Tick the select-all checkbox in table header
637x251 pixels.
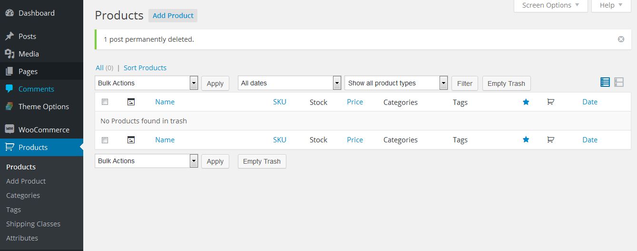[105, 102]
